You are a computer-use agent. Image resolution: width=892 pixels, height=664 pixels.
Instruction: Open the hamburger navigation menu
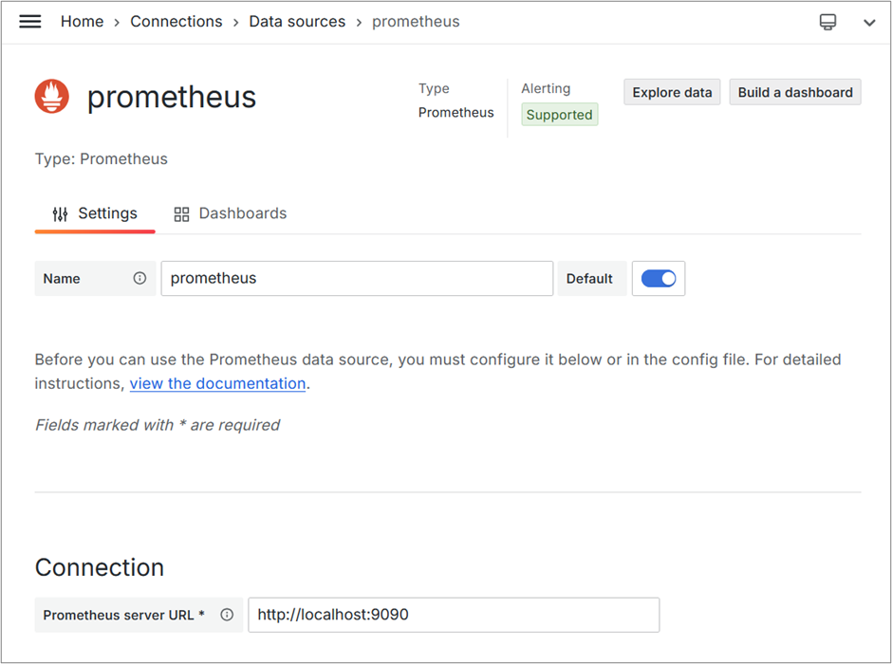point(30,22)
